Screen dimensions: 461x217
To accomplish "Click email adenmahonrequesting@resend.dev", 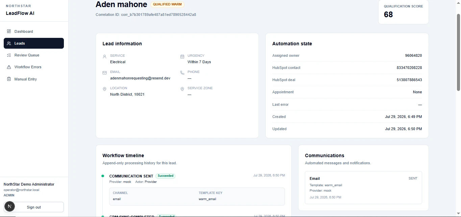I will [x=140, y=78].
